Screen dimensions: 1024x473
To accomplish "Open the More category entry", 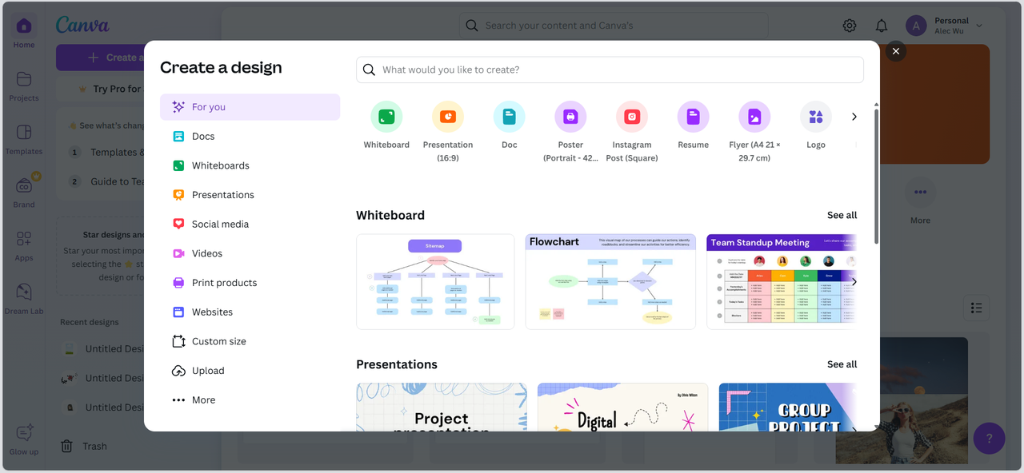I will pyautogui.click(x=250, y=400).
